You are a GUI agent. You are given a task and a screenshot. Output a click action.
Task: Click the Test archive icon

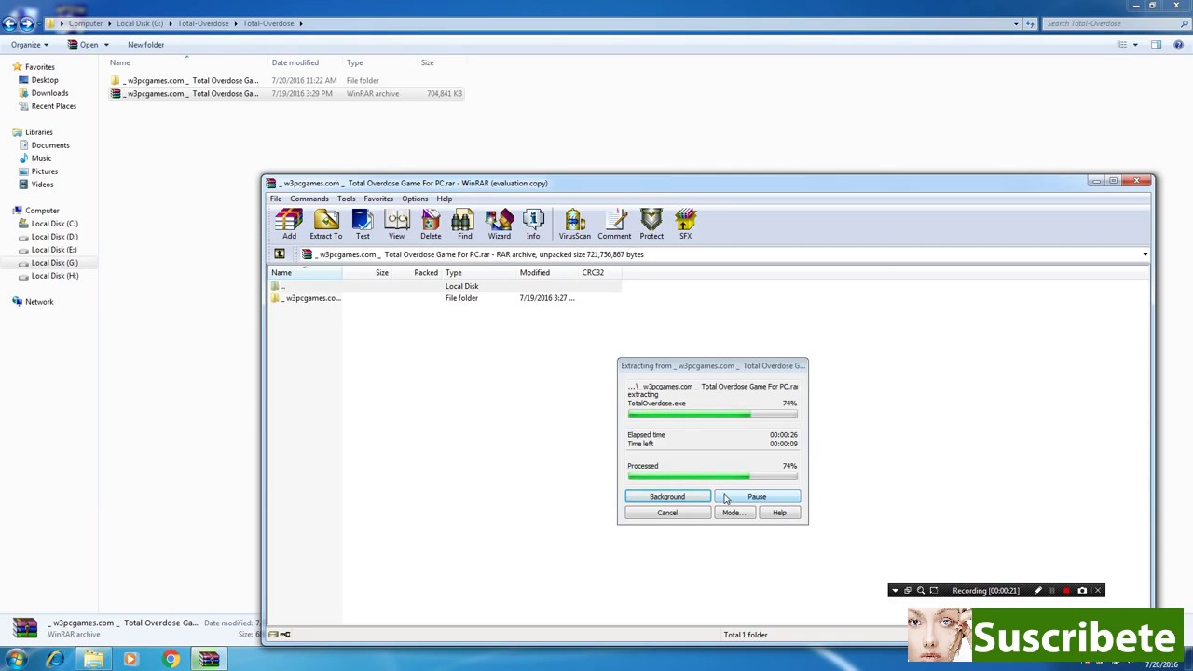362,222
